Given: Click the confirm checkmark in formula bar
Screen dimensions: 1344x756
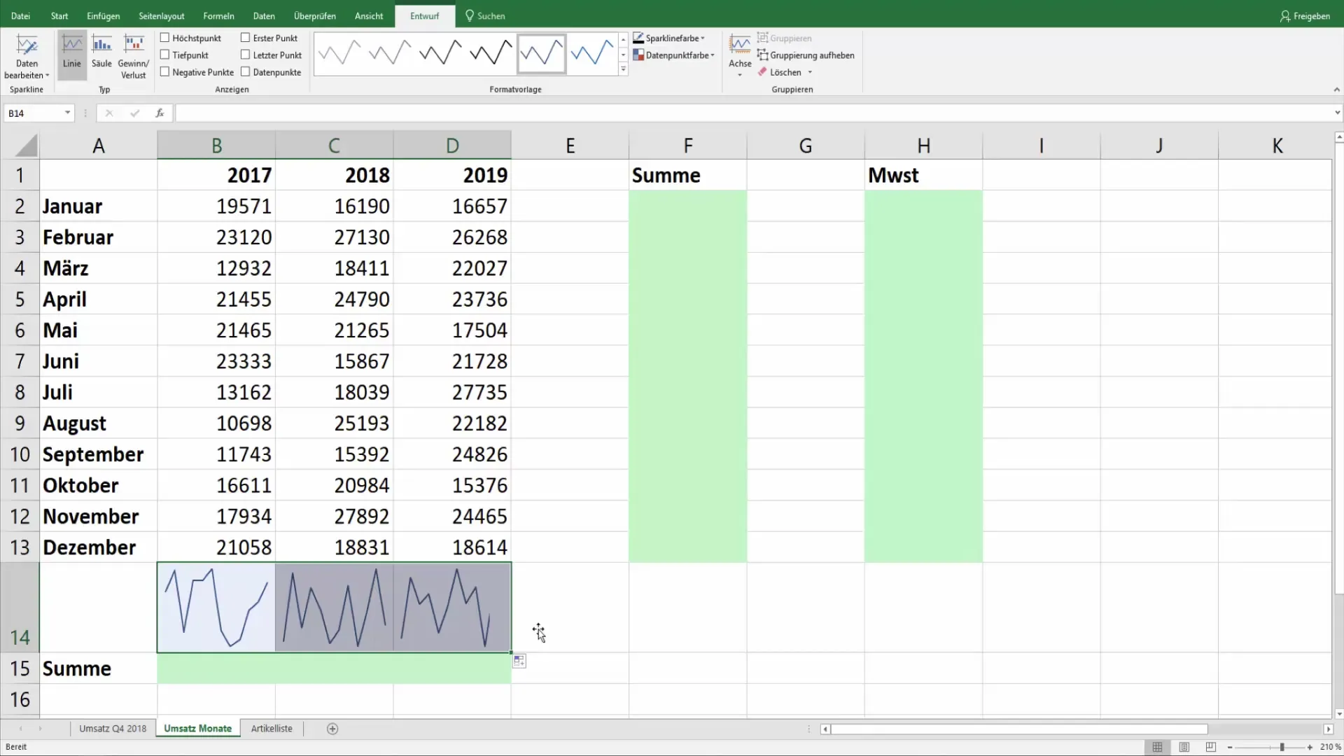Looking at the screenshot, I should [x=134, y=113].
